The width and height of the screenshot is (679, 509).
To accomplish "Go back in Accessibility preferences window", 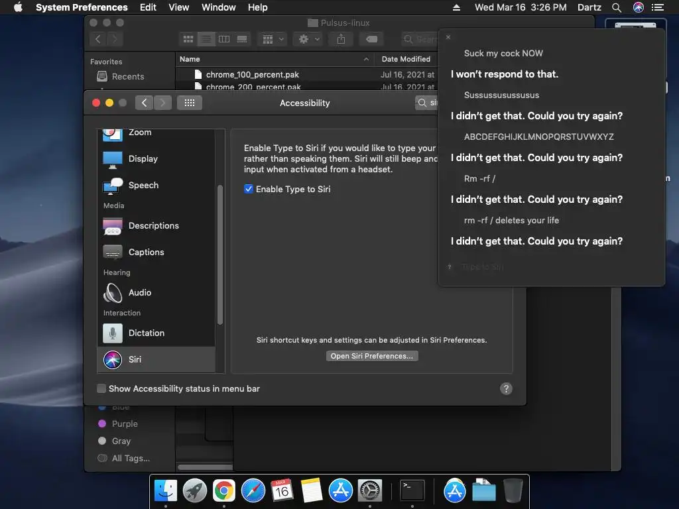I will click(144, 103).
